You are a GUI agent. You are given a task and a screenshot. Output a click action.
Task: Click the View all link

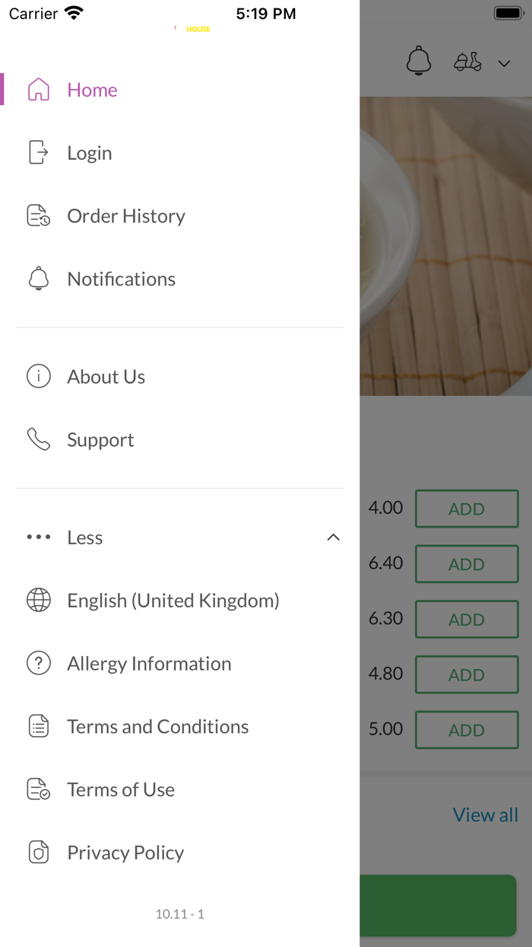click(x=485, y=815)
